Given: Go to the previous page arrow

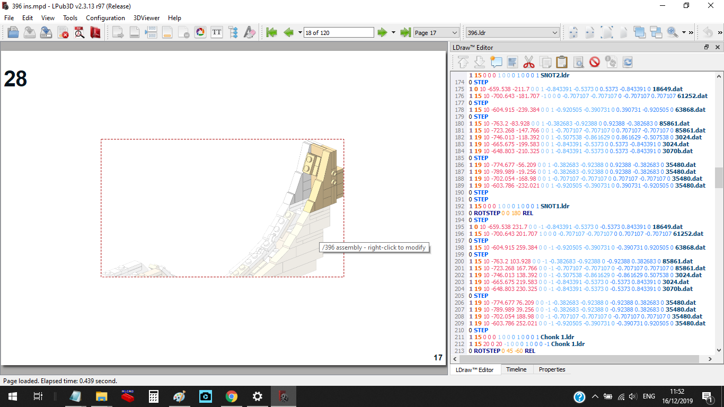Looking at the screenshot, I should pos(288,32).
